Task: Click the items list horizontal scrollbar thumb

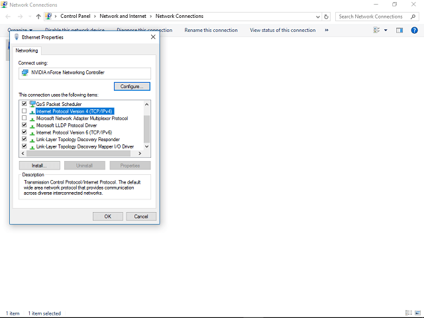Action: [78, 153]
